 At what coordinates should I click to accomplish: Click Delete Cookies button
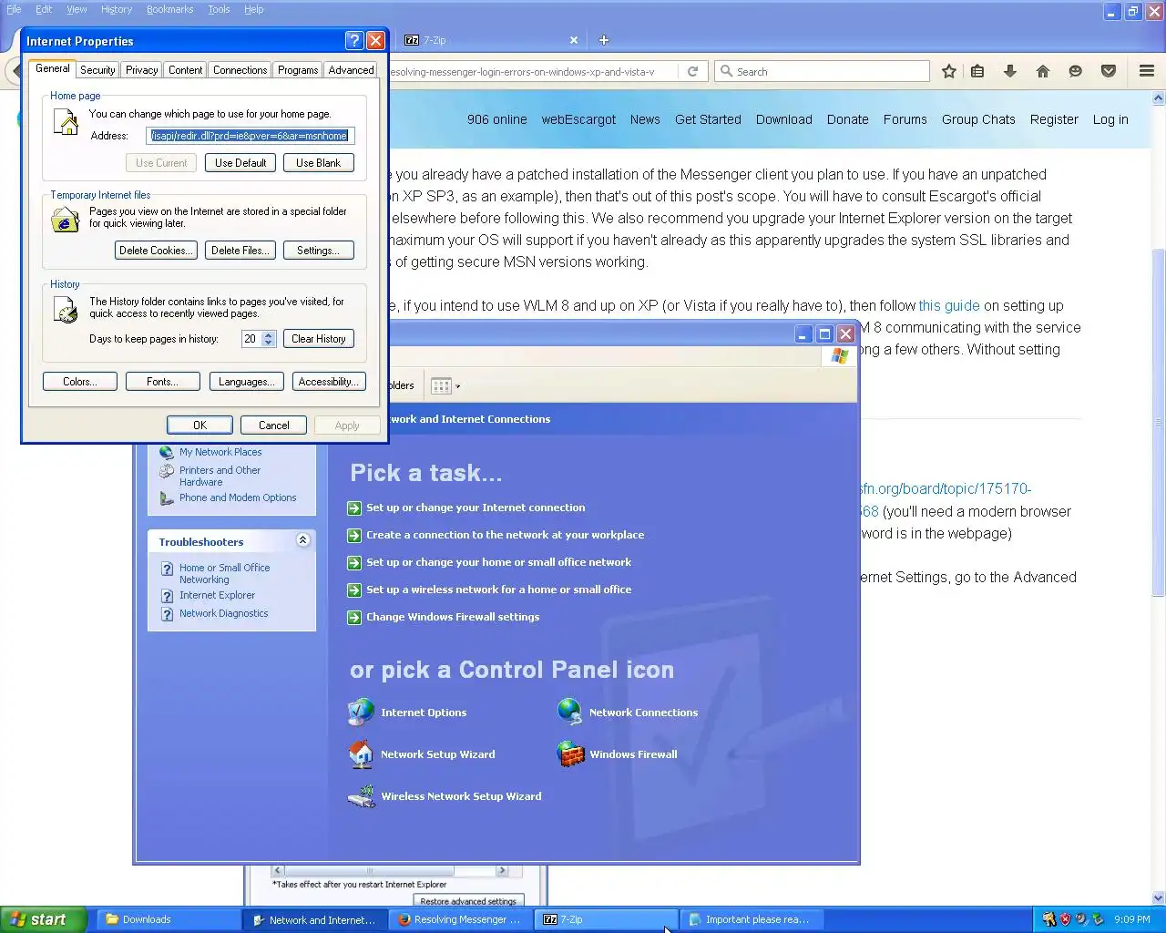click(x=155, y=251)
